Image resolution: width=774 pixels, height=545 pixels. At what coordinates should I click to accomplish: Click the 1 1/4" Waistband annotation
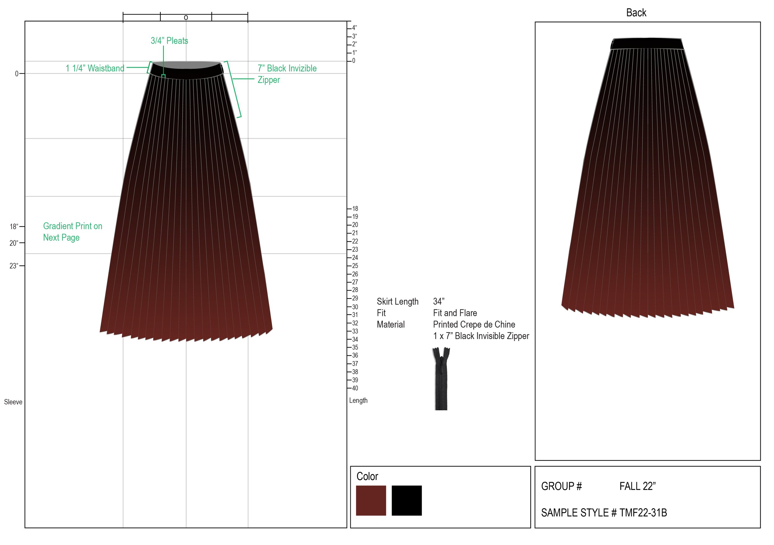tap(95, 68)
